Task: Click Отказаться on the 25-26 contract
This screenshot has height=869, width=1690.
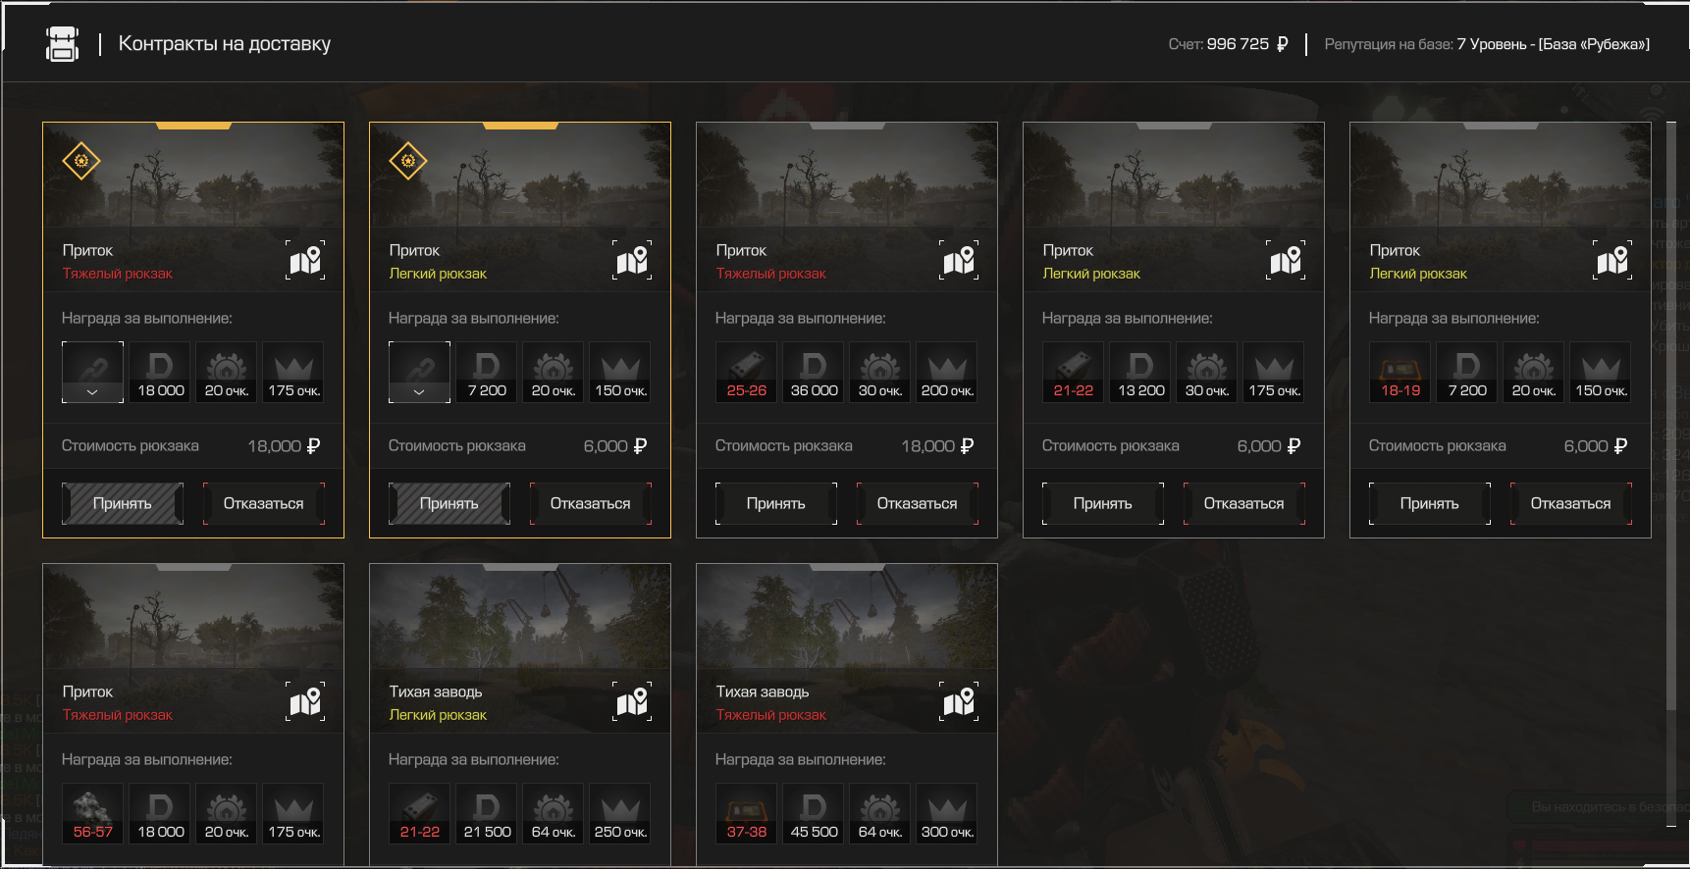Action: tap(918, 503)
